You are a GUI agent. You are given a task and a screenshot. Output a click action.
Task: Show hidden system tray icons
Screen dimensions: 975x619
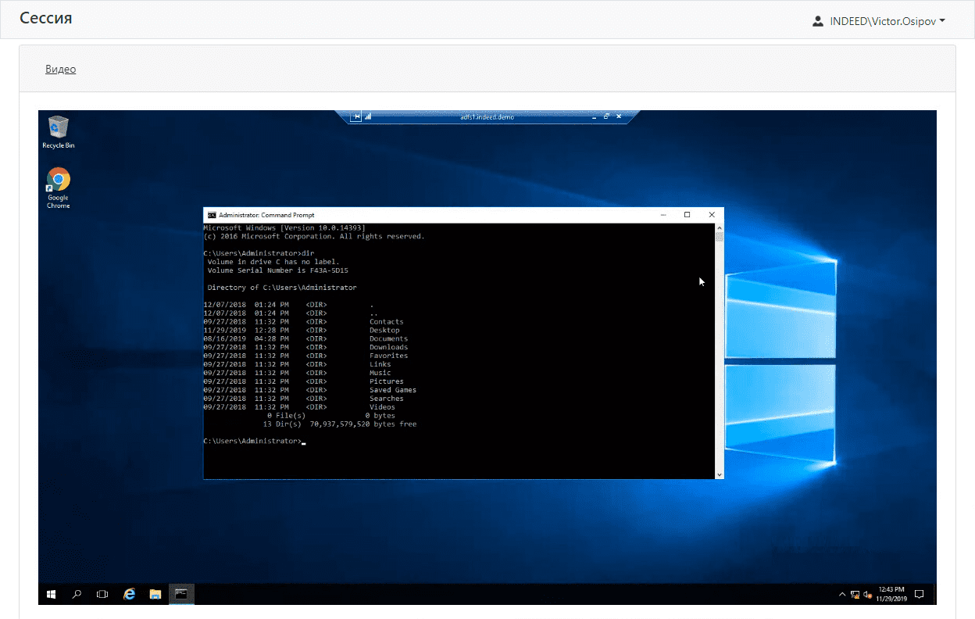842,595
